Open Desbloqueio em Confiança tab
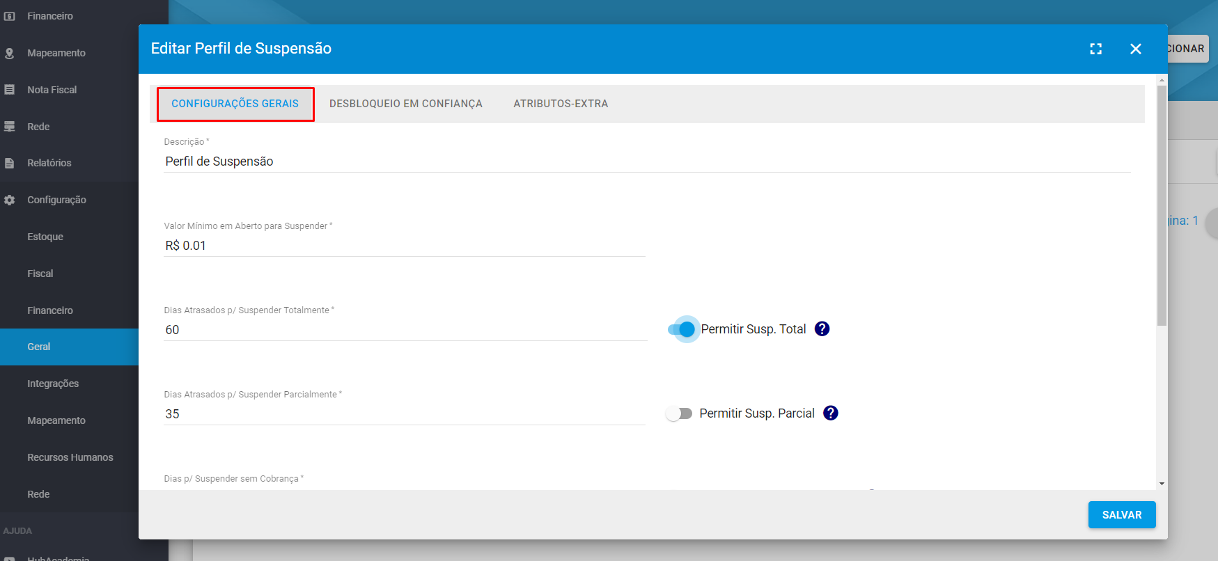The width and height of the screenshot is (1218, 561). tap(406, 104)
